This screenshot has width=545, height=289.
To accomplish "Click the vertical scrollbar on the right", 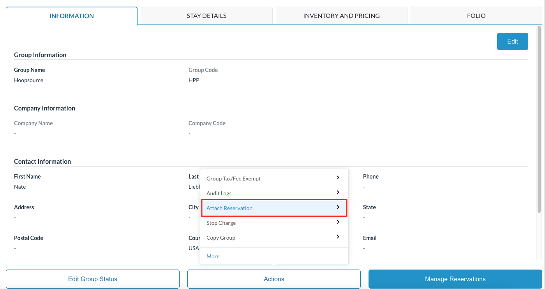I will [539, 117].
